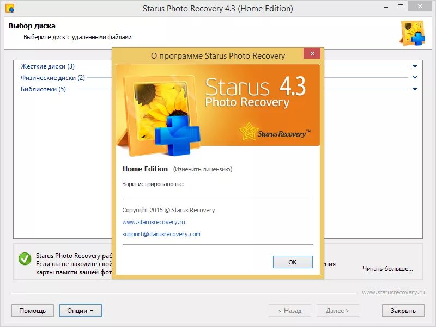
Task: Open the Читать больше... link
Action: coord(387,269)
